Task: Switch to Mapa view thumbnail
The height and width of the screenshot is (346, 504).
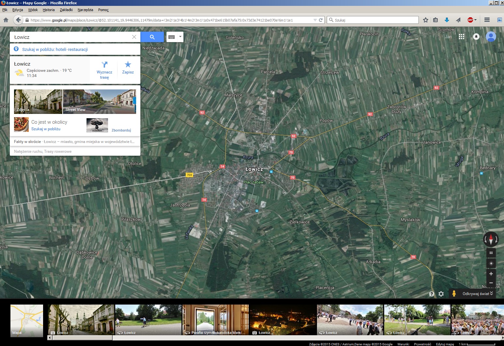Action: click(27, 321)
